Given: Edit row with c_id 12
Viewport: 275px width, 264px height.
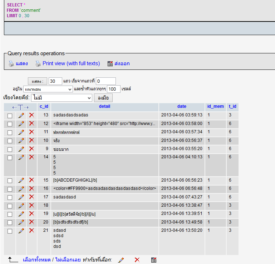Looking at the screenshot, I should [21, 124].
